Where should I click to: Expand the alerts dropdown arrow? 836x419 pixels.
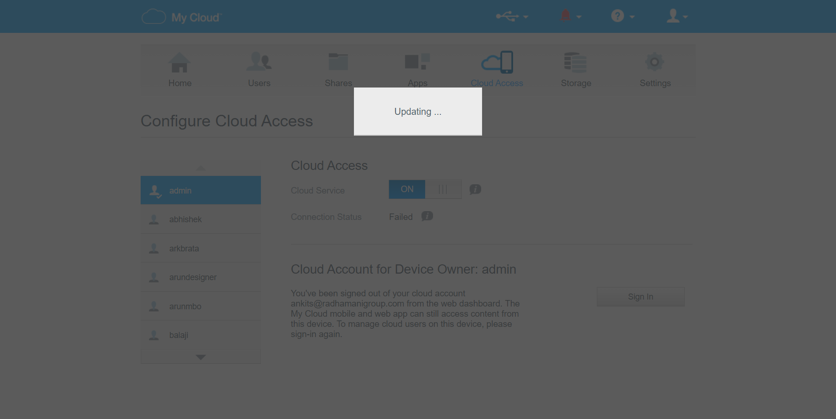click(579, 17)
